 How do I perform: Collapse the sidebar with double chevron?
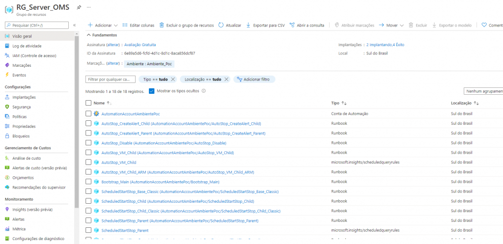(75, 25)
